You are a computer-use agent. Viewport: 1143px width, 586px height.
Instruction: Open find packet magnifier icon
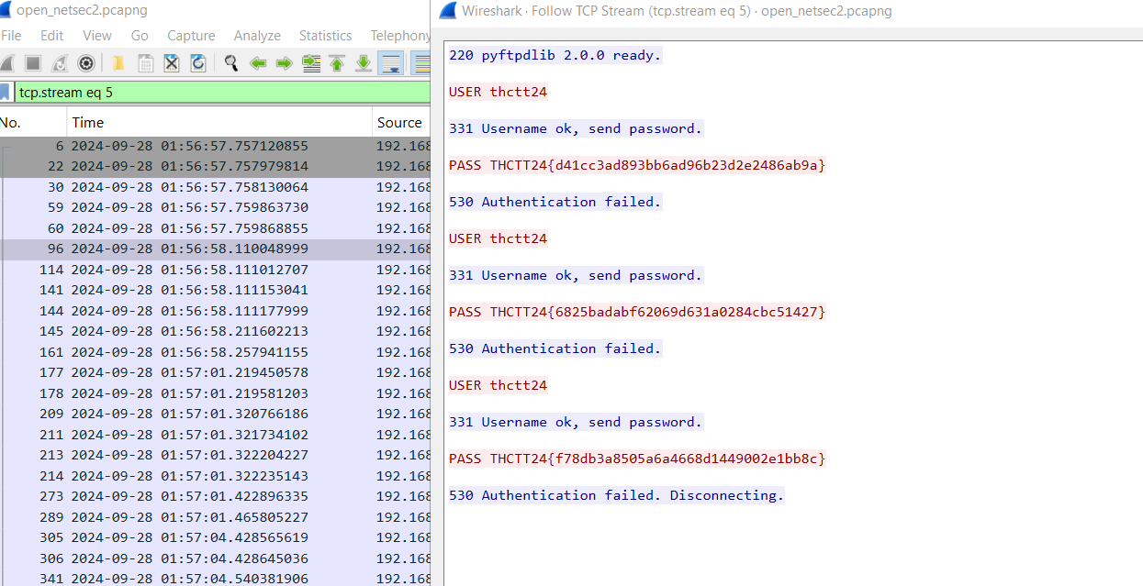[231, 63]
